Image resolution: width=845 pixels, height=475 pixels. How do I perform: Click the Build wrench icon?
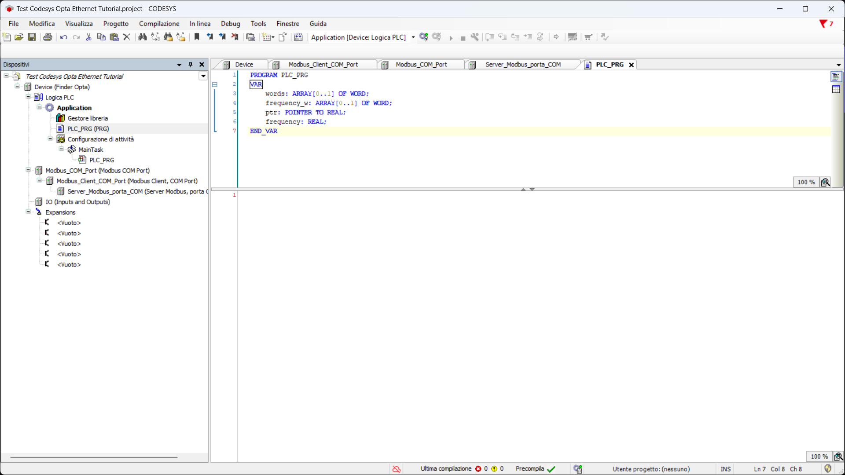[x=474, y=37]
